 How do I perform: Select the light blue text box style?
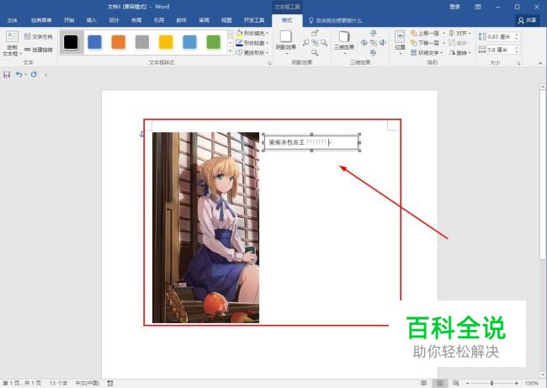pyautogui.click(x=189, y=42)
